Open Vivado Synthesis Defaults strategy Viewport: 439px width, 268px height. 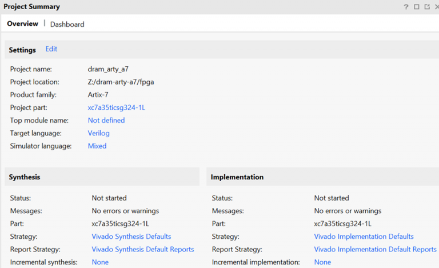131,237
